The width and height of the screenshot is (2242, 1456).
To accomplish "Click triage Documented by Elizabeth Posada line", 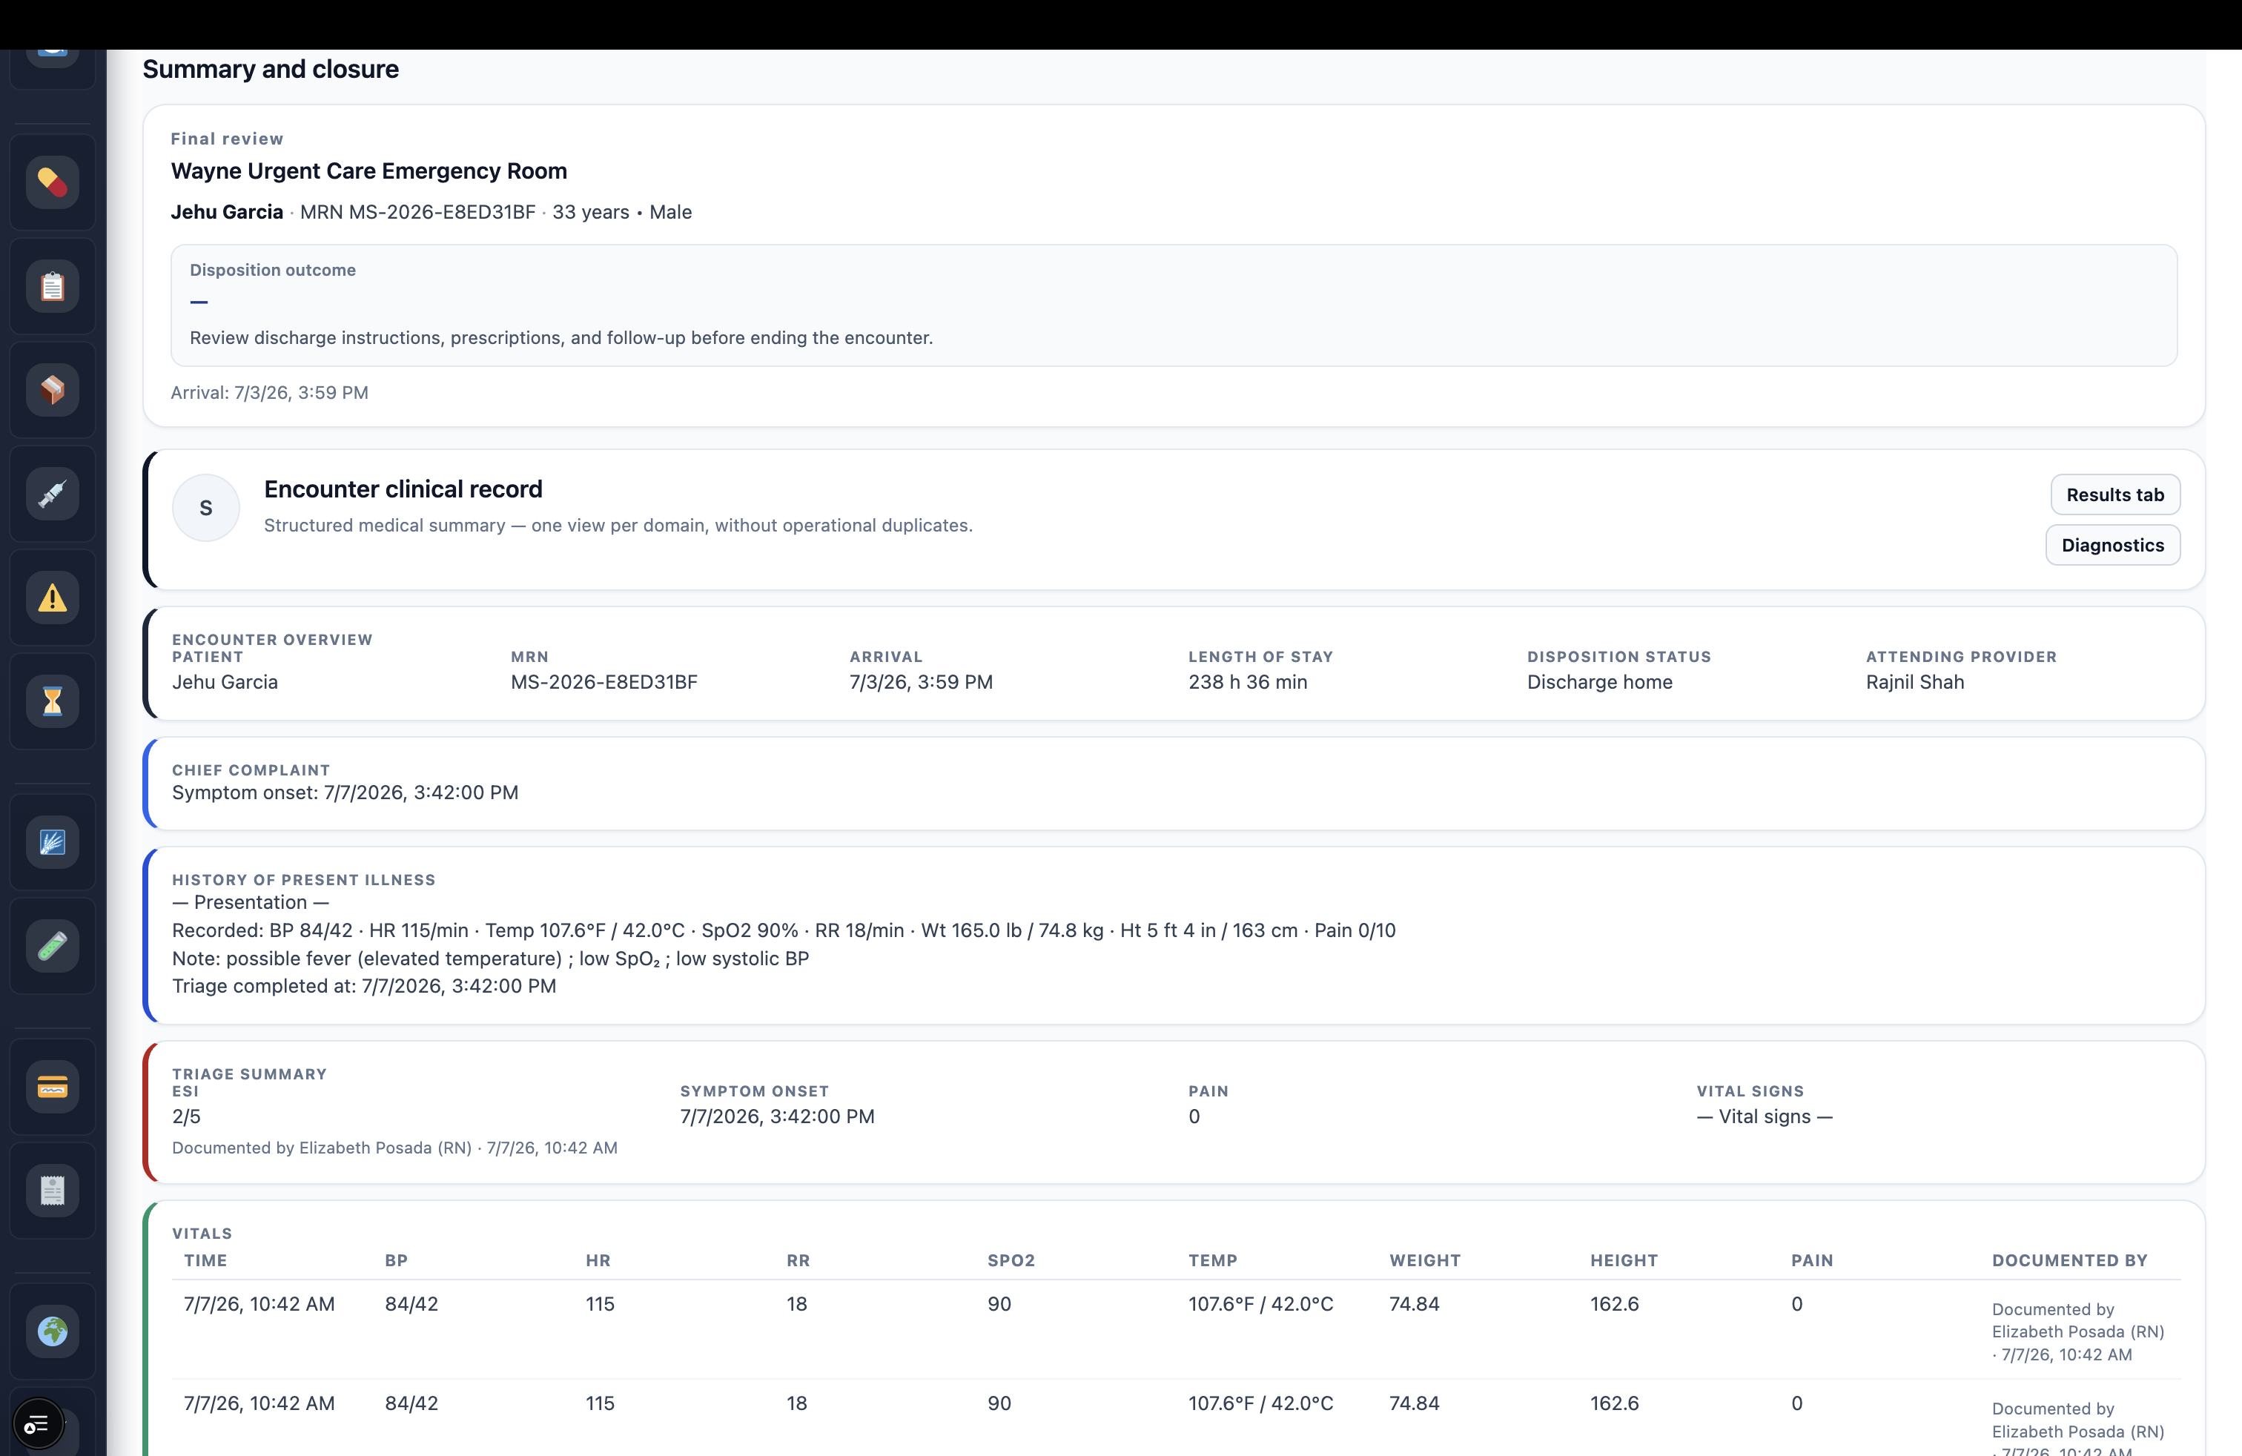I will tap(394, 1147).
